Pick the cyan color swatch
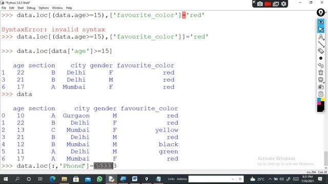 click(319, 100)
